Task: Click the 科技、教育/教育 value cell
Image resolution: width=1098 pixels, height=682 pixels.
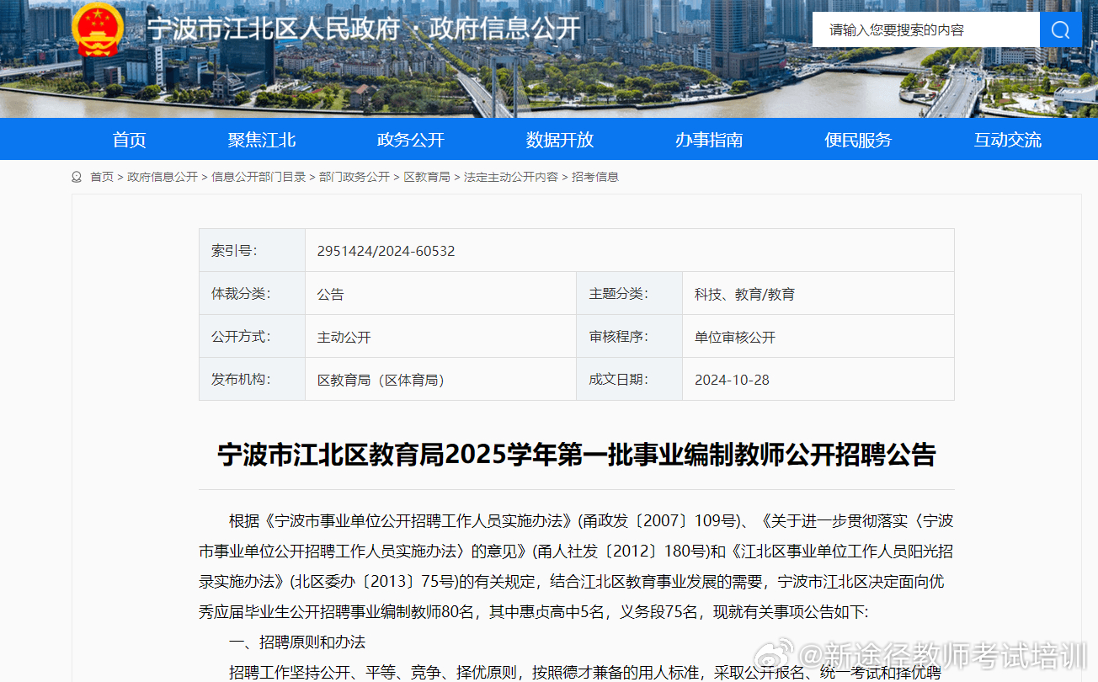Action: 818,293
